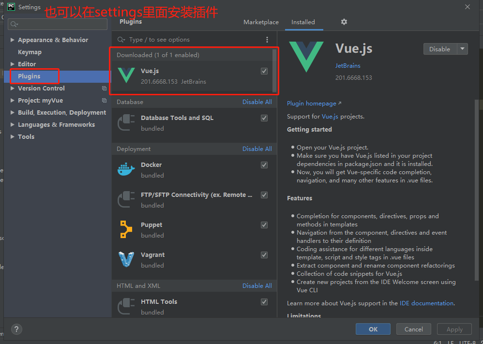Image resolution: width=483 pixels, height=344 pixels.
Task: Disable the Puppet plugin checkbox
Action: [264, 225]
